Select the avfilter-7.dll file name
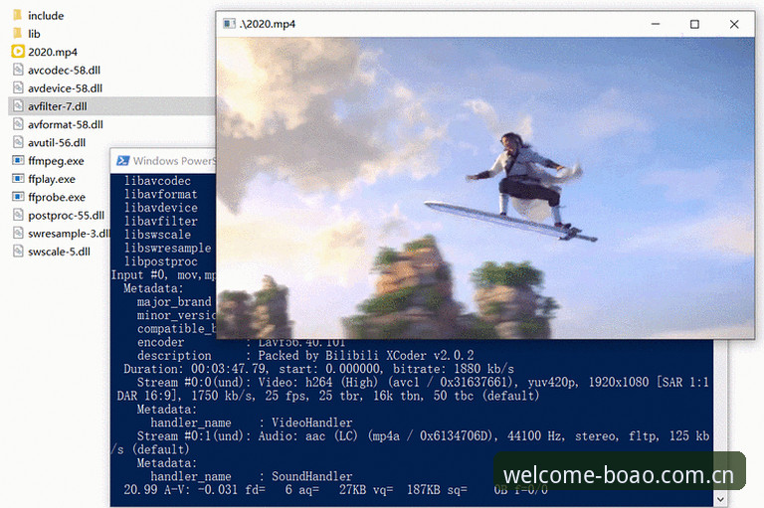This screenshot has height=508, width=764. [x=58, y=106]
